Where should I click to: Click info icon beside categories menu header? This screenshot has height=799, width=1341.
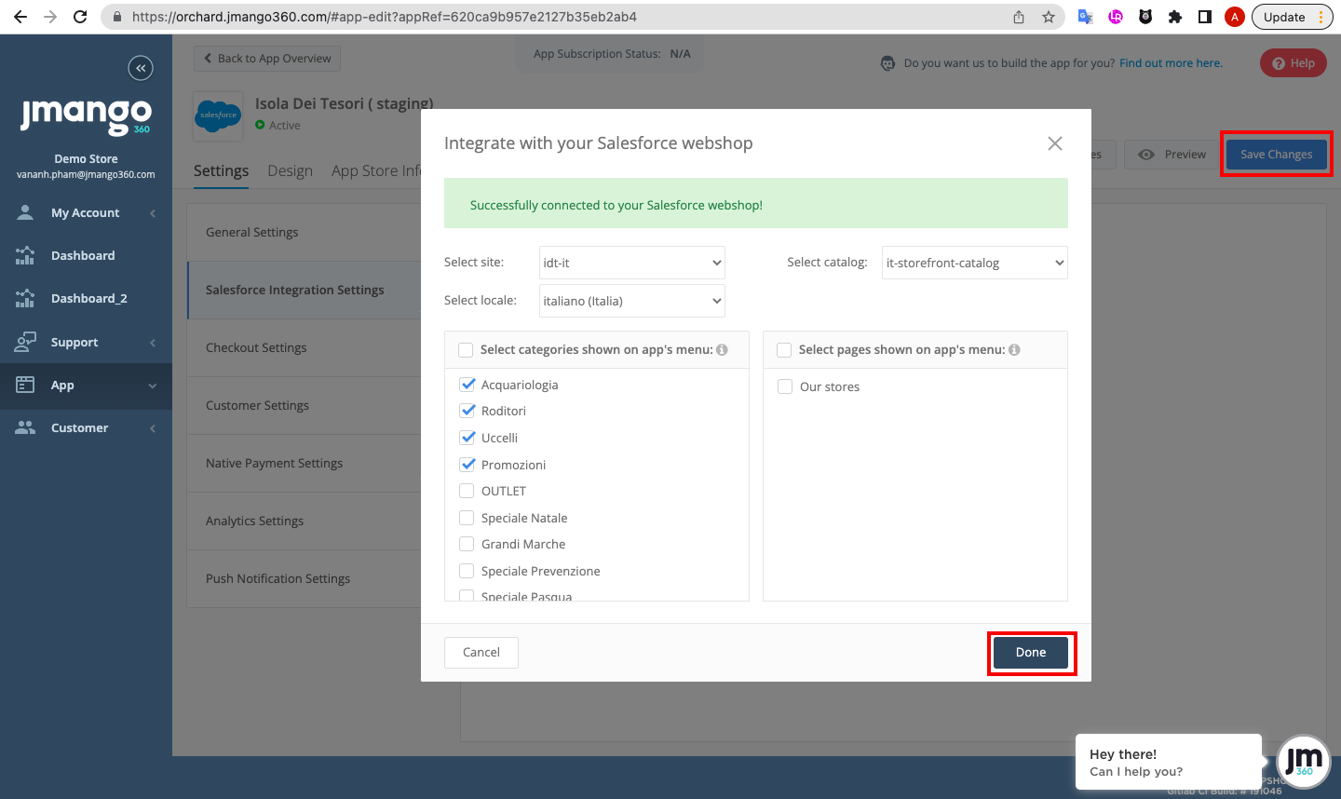point(722,350)
